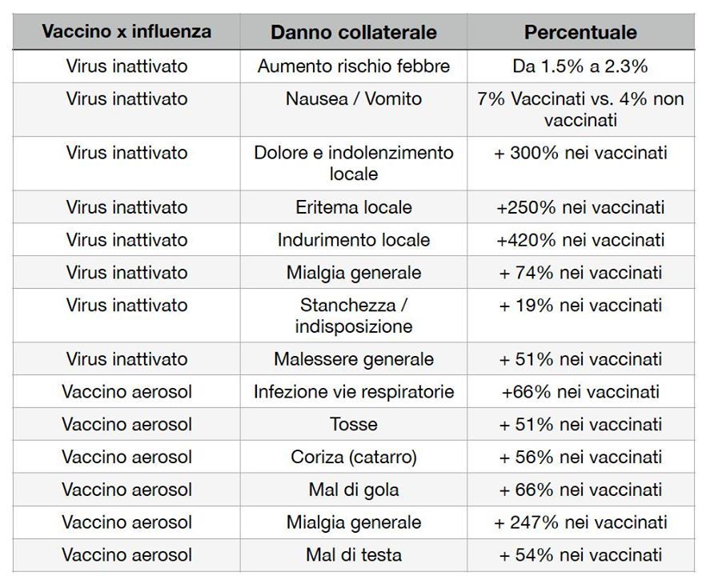Click the "Malessere generale" cell

(353, 359)
